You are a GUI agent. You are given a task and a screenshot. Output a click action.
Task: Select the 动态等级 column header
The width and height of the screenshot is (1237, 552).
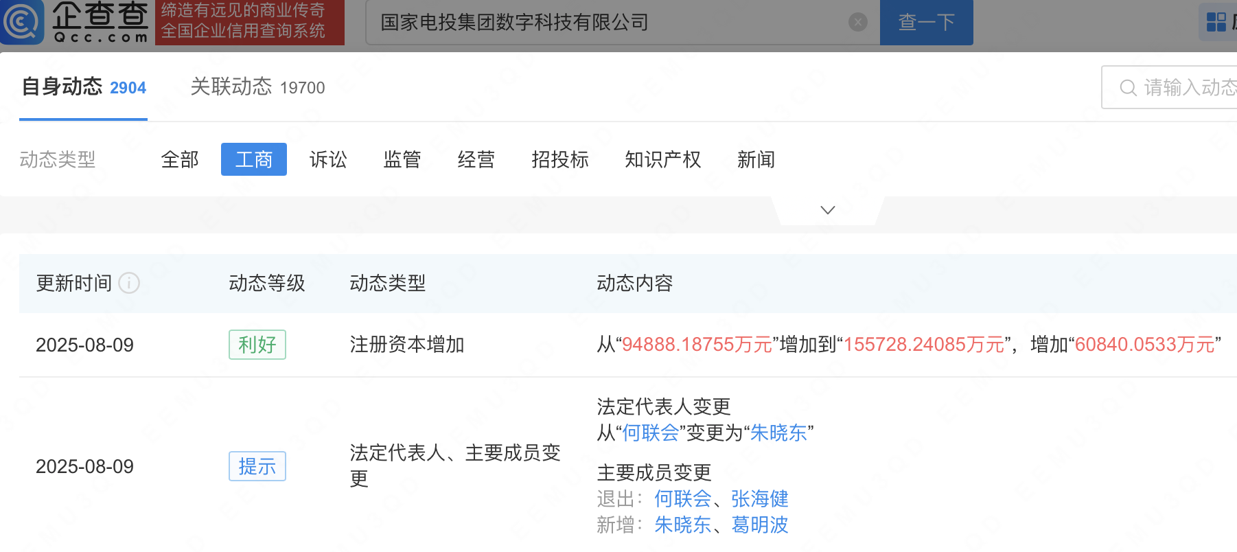(267, 283)
